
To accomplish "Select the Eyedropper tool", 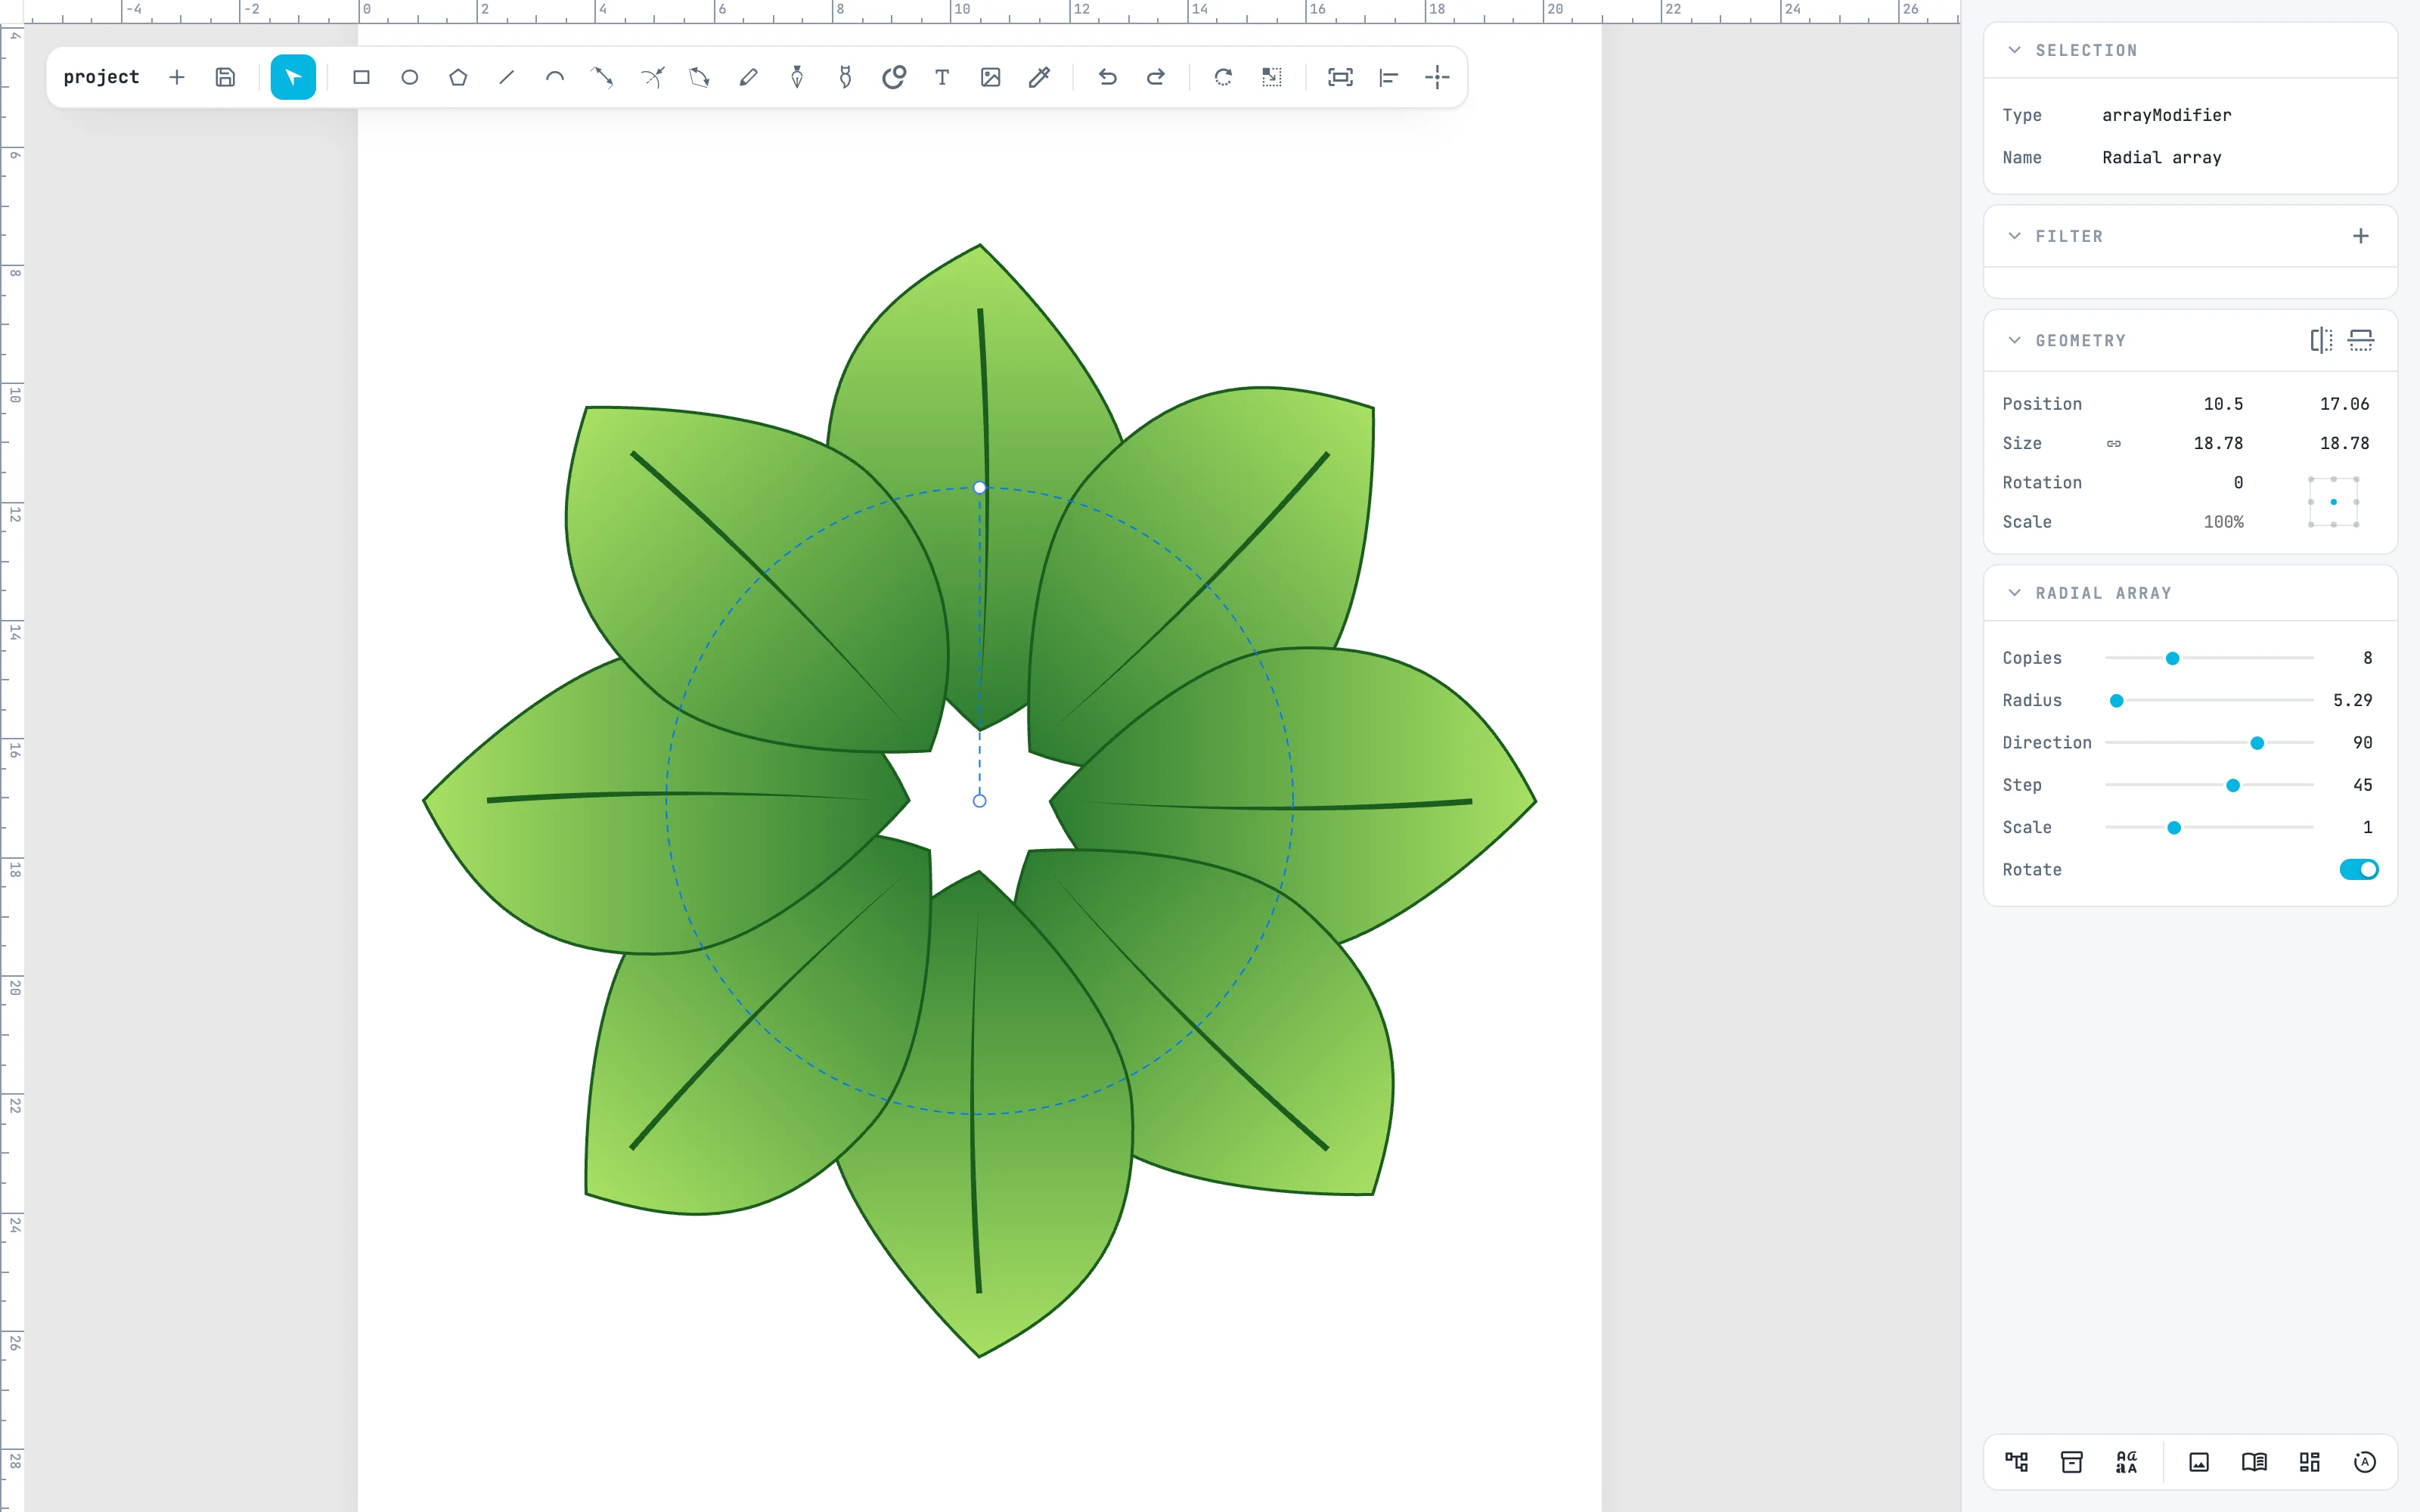I will 1039,77.
